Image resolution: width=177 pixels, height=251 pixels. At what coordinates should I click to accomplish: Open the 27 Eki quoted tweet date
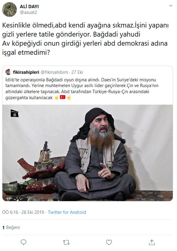[x=77, y=72]
